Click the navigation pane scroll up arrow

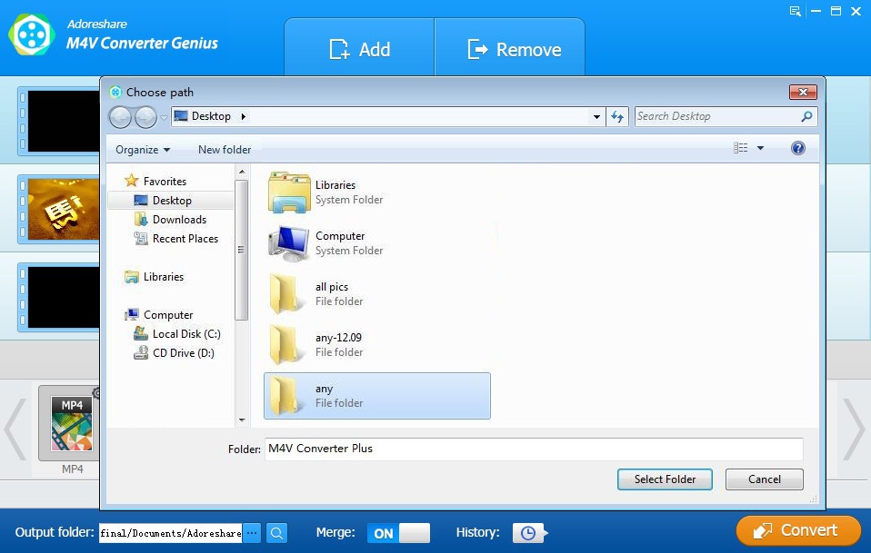pos(242,172)
